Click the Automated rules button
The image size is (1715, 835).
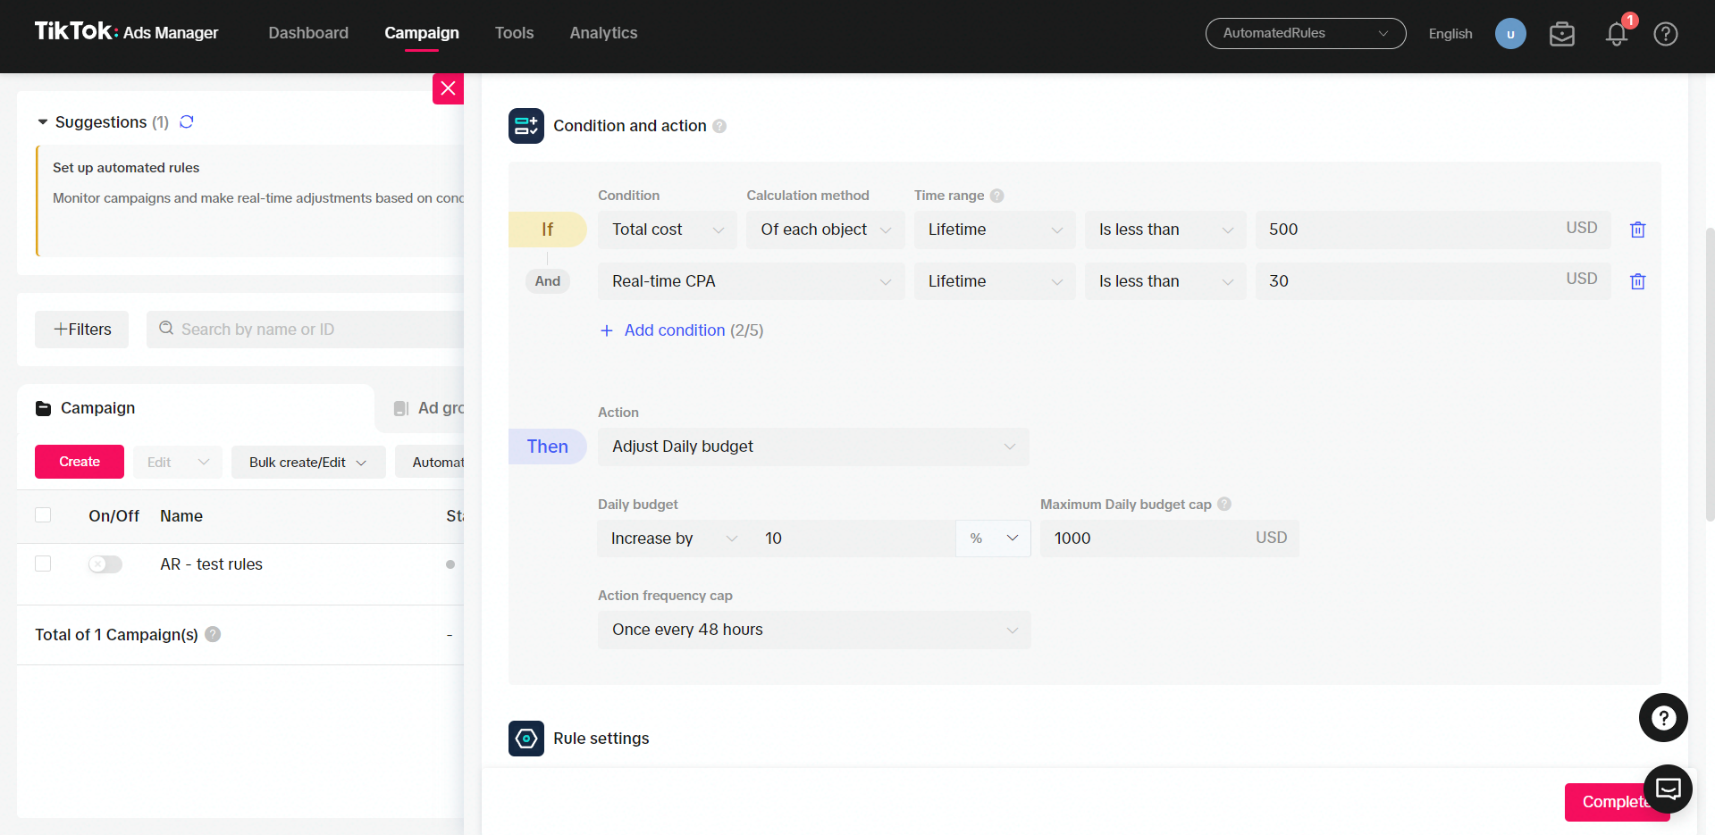pyautogui.click(x=430, y=462)
